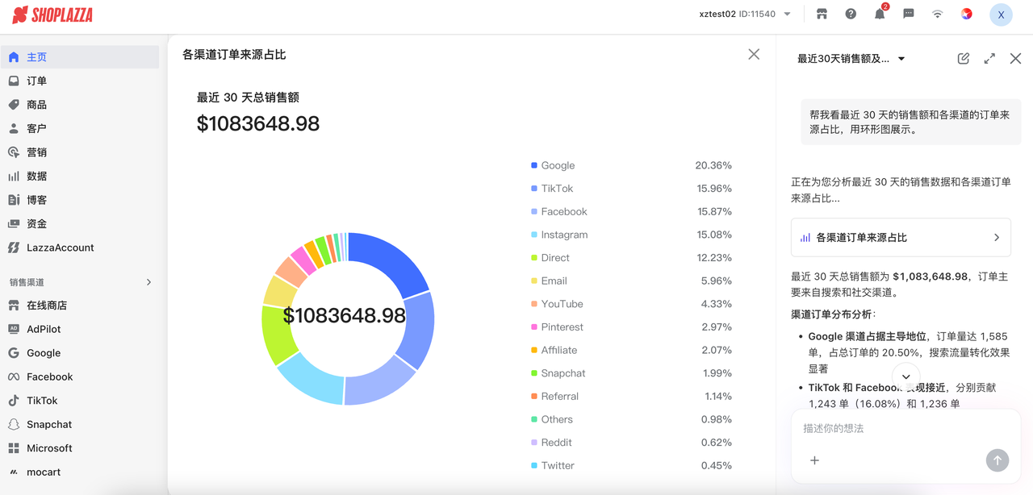Send the message with the arrow button
The width and height of the screenshot is (1033, 495).
pyautogui.click(x=997, y=460)
